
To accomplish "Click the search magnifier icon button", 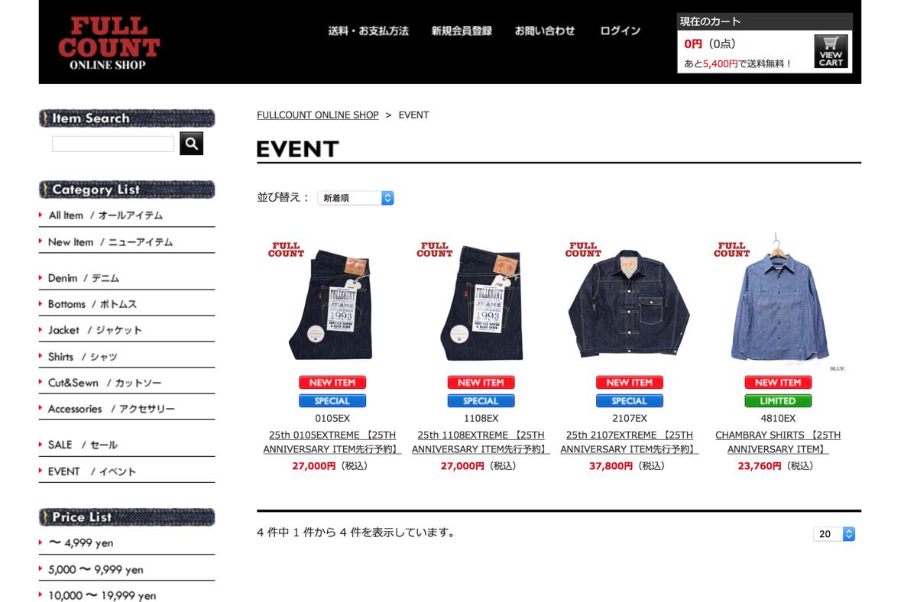I will click(191, 143).
